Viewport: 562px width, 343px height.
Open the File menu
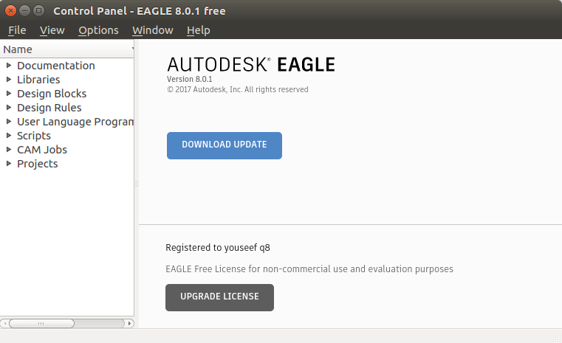point(17,30)
